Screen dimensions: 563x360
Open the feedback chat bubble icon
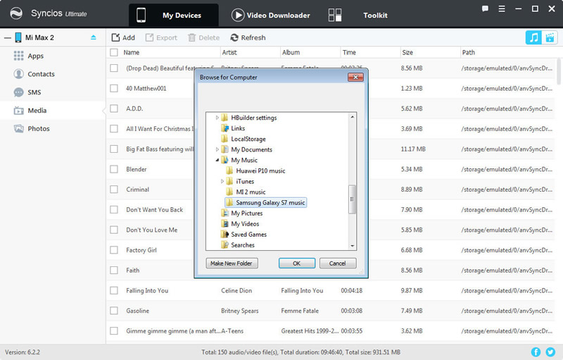485,8
